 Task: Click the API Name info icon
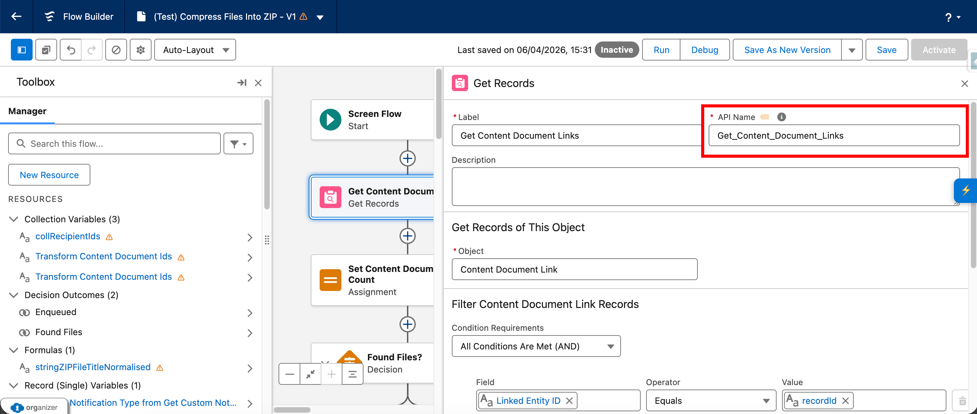click(781, 117)
